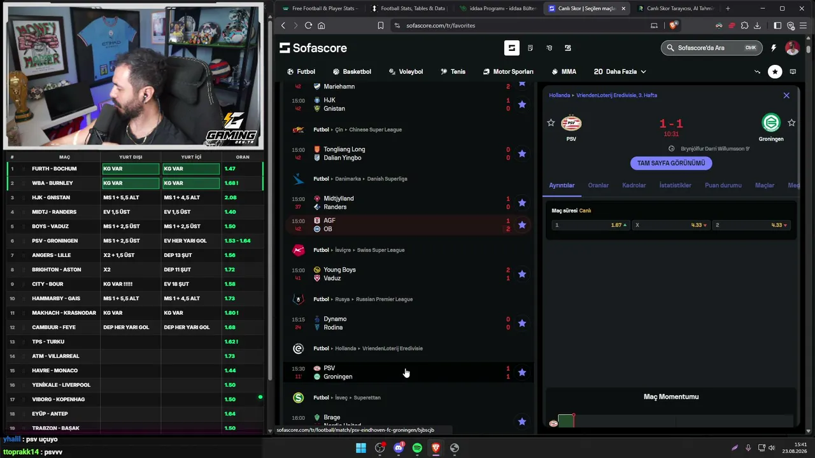Click the Sofascore logo

313,48
